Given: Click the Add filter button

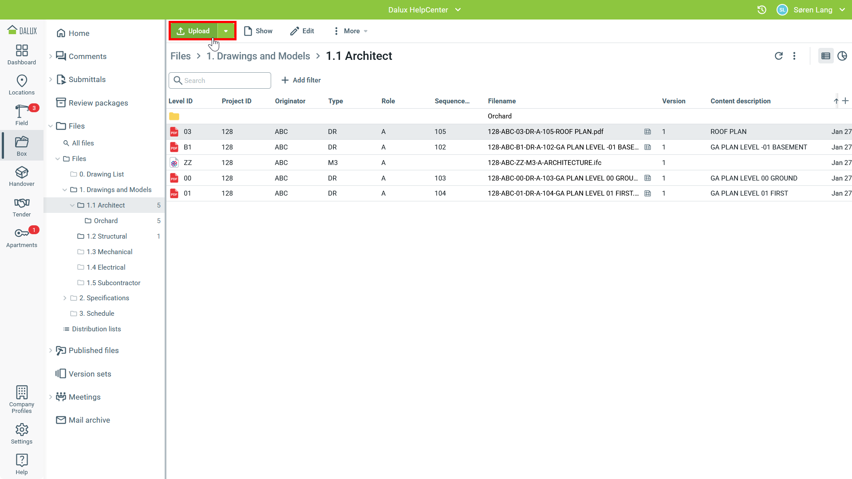Looking at the screenshot, I should (301, 80).
